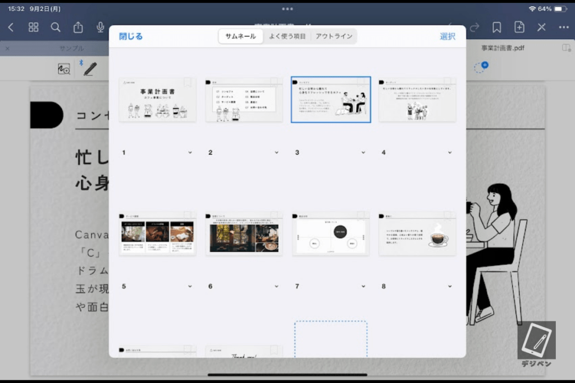This screenshot has height=383, width=575.
Task: Expand the chevron menu for page 2
Action: (x=276, y=153)
